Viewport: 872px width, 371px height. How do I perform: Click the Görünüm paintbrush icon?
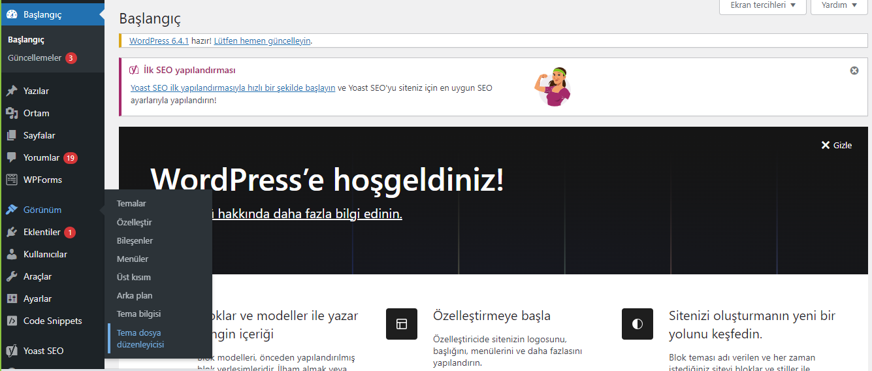click(12, 210)
